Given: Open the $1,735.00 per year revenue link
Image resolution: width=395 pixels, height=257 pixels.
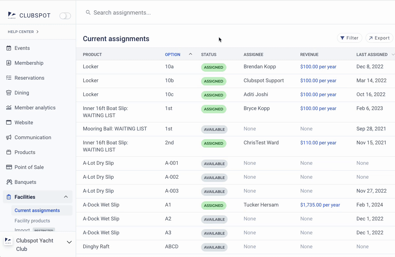Looking at the screenshot, I should pyautogui.click(x=320, y=205).
